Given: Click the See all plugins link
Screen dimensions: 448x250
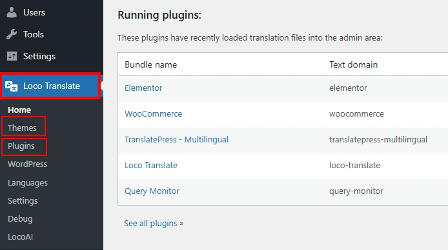Looking at the screenshot, I should 154,224.
